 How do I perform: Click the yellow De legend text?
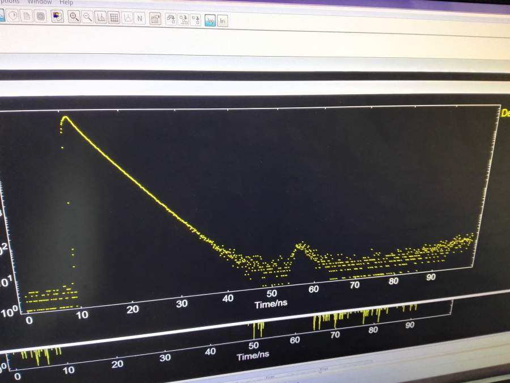tap(505, 113)
